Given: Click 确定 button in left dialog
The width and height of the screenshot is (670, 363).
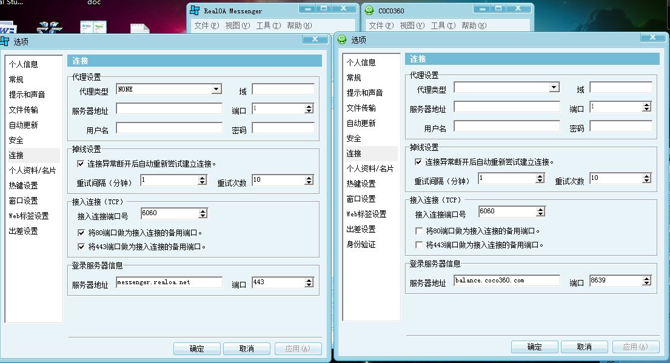Looking at the screenshot, I should pyautogui.click(x=197, y=348).
